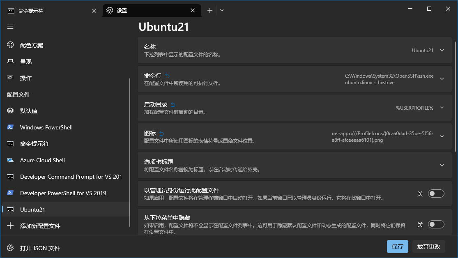Reset the 启动目录 setting with revert arrow
The image size is (458, 258).
[x=173, y=105]
